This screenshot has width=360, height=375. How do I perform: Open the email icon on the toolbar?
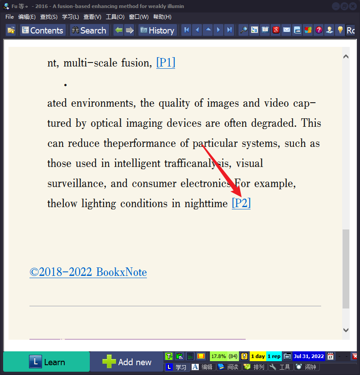tap(286, 29)
